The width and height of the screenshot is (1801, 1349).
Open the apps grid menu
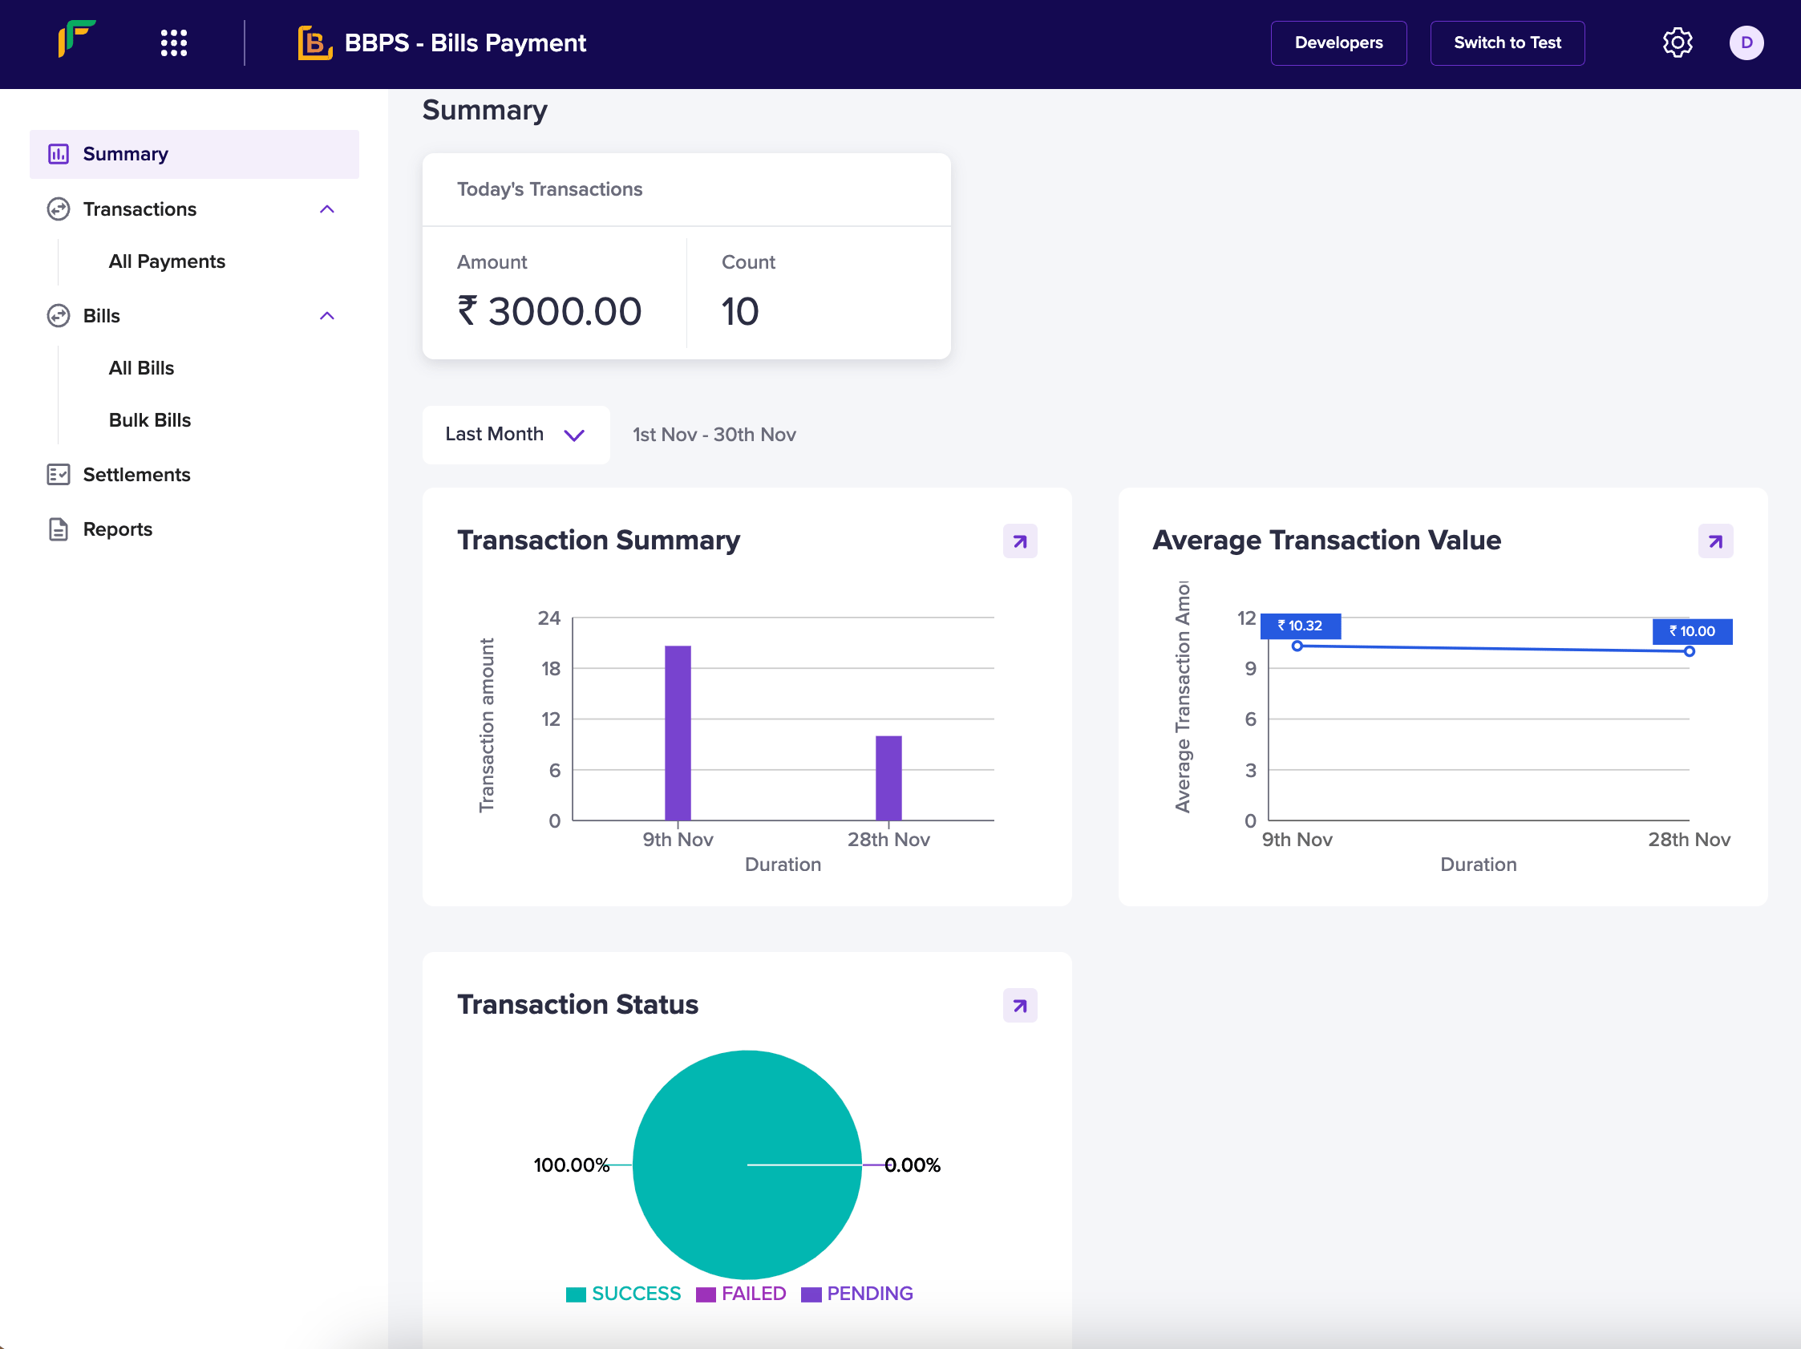173,43
